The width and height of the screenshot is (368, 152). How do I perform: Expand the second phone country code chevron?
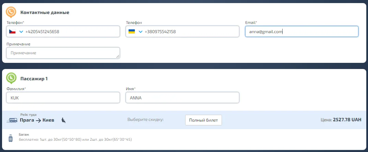(140, 32)
